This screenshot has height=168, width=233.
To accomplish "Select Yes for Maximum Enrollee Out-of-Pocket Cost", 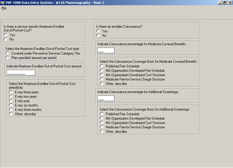I will click(x=6, y=35).
